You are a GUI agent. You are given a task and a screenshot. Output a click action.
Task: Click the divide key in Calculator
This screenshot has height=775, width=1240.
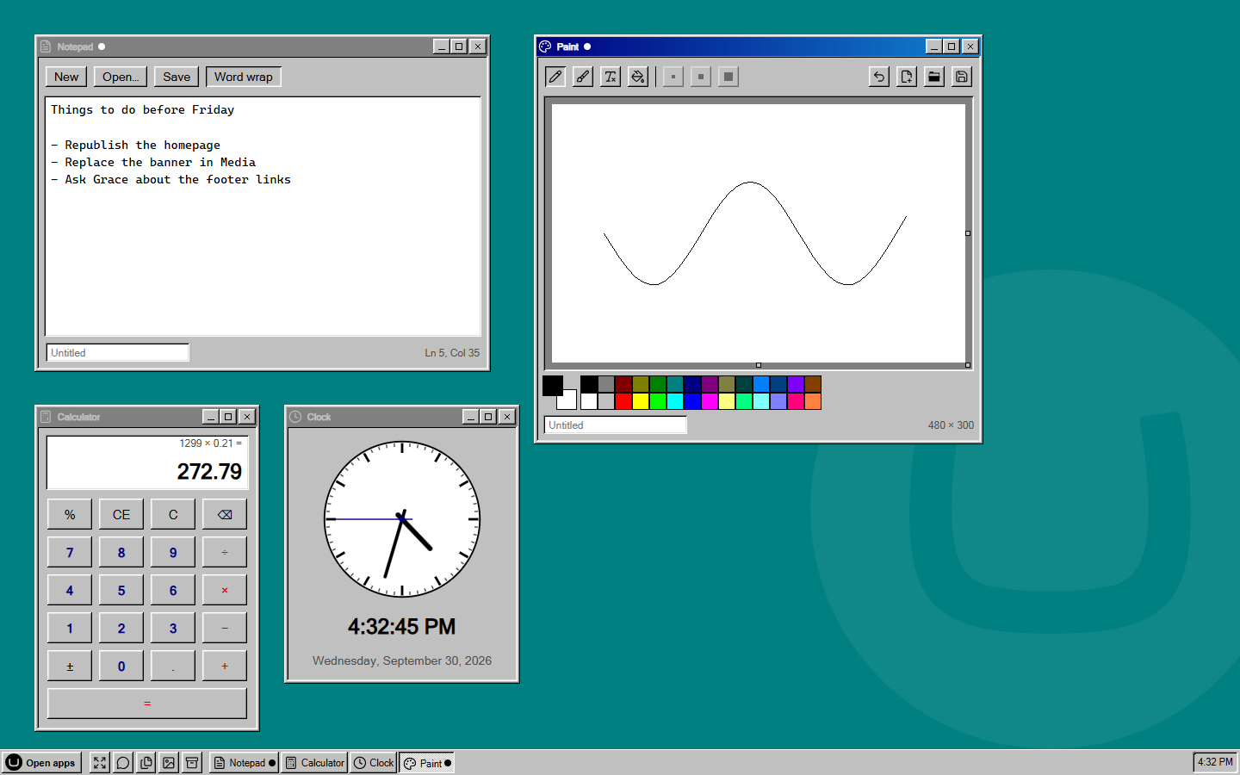coord(225,552)
